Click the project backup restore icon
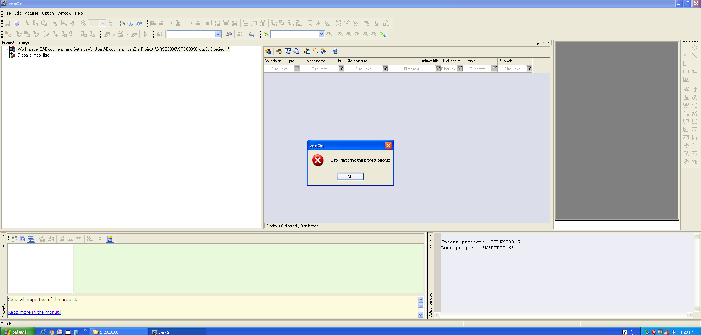The width and height of the screenshot is (701, 335). [296, 51]
